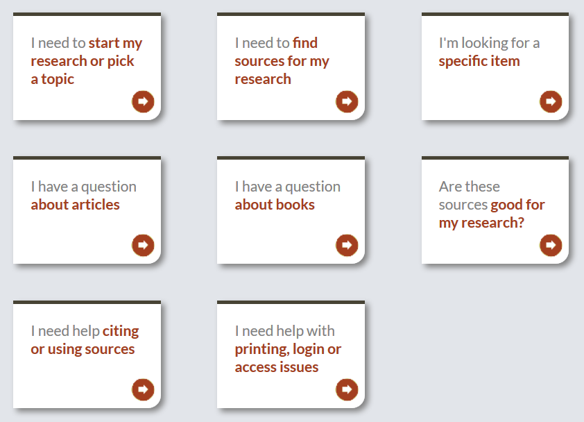
Task: Click 'I need help with' card intro text
Action: (x=284, y=331)
